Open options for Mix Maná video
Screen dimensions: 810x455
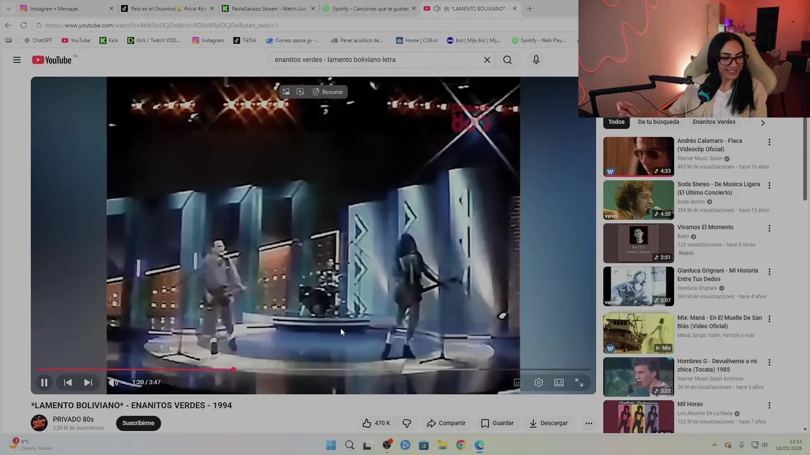(x=769, y=319)
